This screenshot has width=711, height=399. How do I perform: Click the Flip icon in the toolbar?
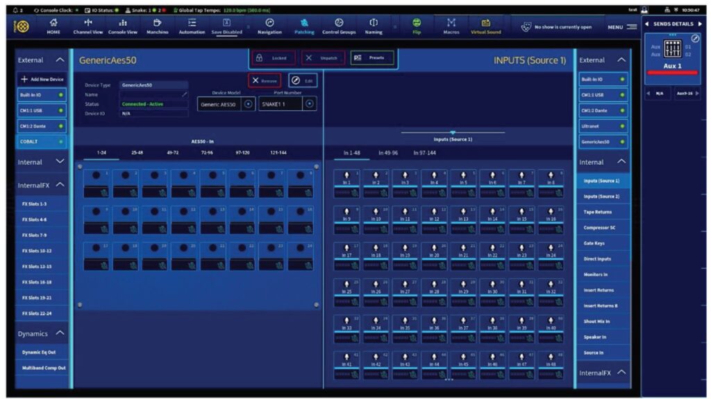[x=417, y=26]
